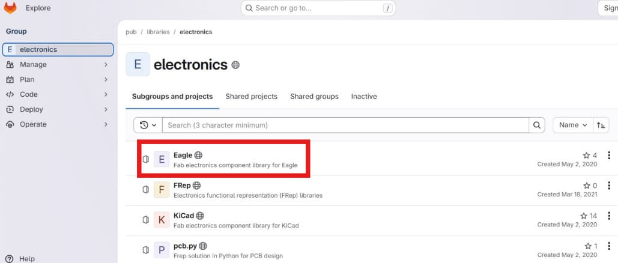
Task: Open the three-dot menu for Eagle
Action: pyautogui.click(x=610, y=156)
